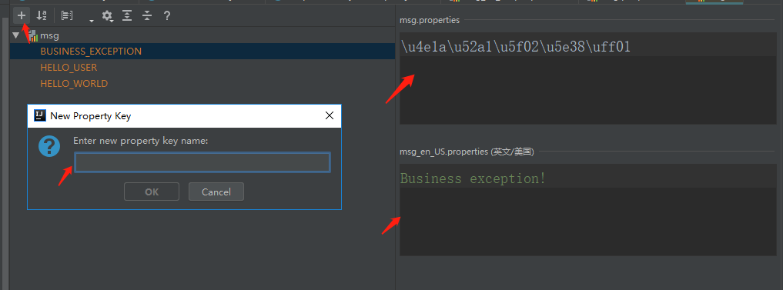
Task: Cancel the New Property Key dialog
Action: [x=216, y=192]
